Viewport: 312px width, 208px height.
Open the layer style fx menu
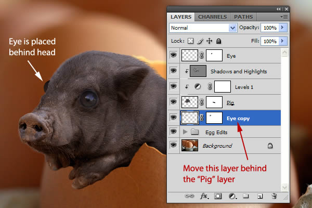click(204, 196)
